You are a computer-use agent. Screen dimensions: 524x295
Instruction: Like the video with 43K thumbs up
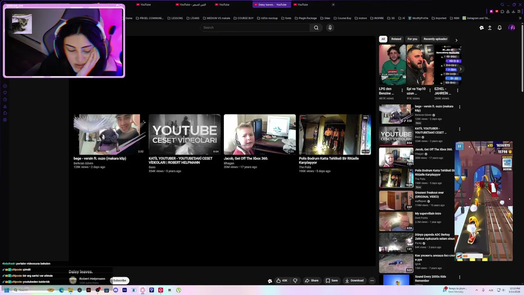[282, 281]
